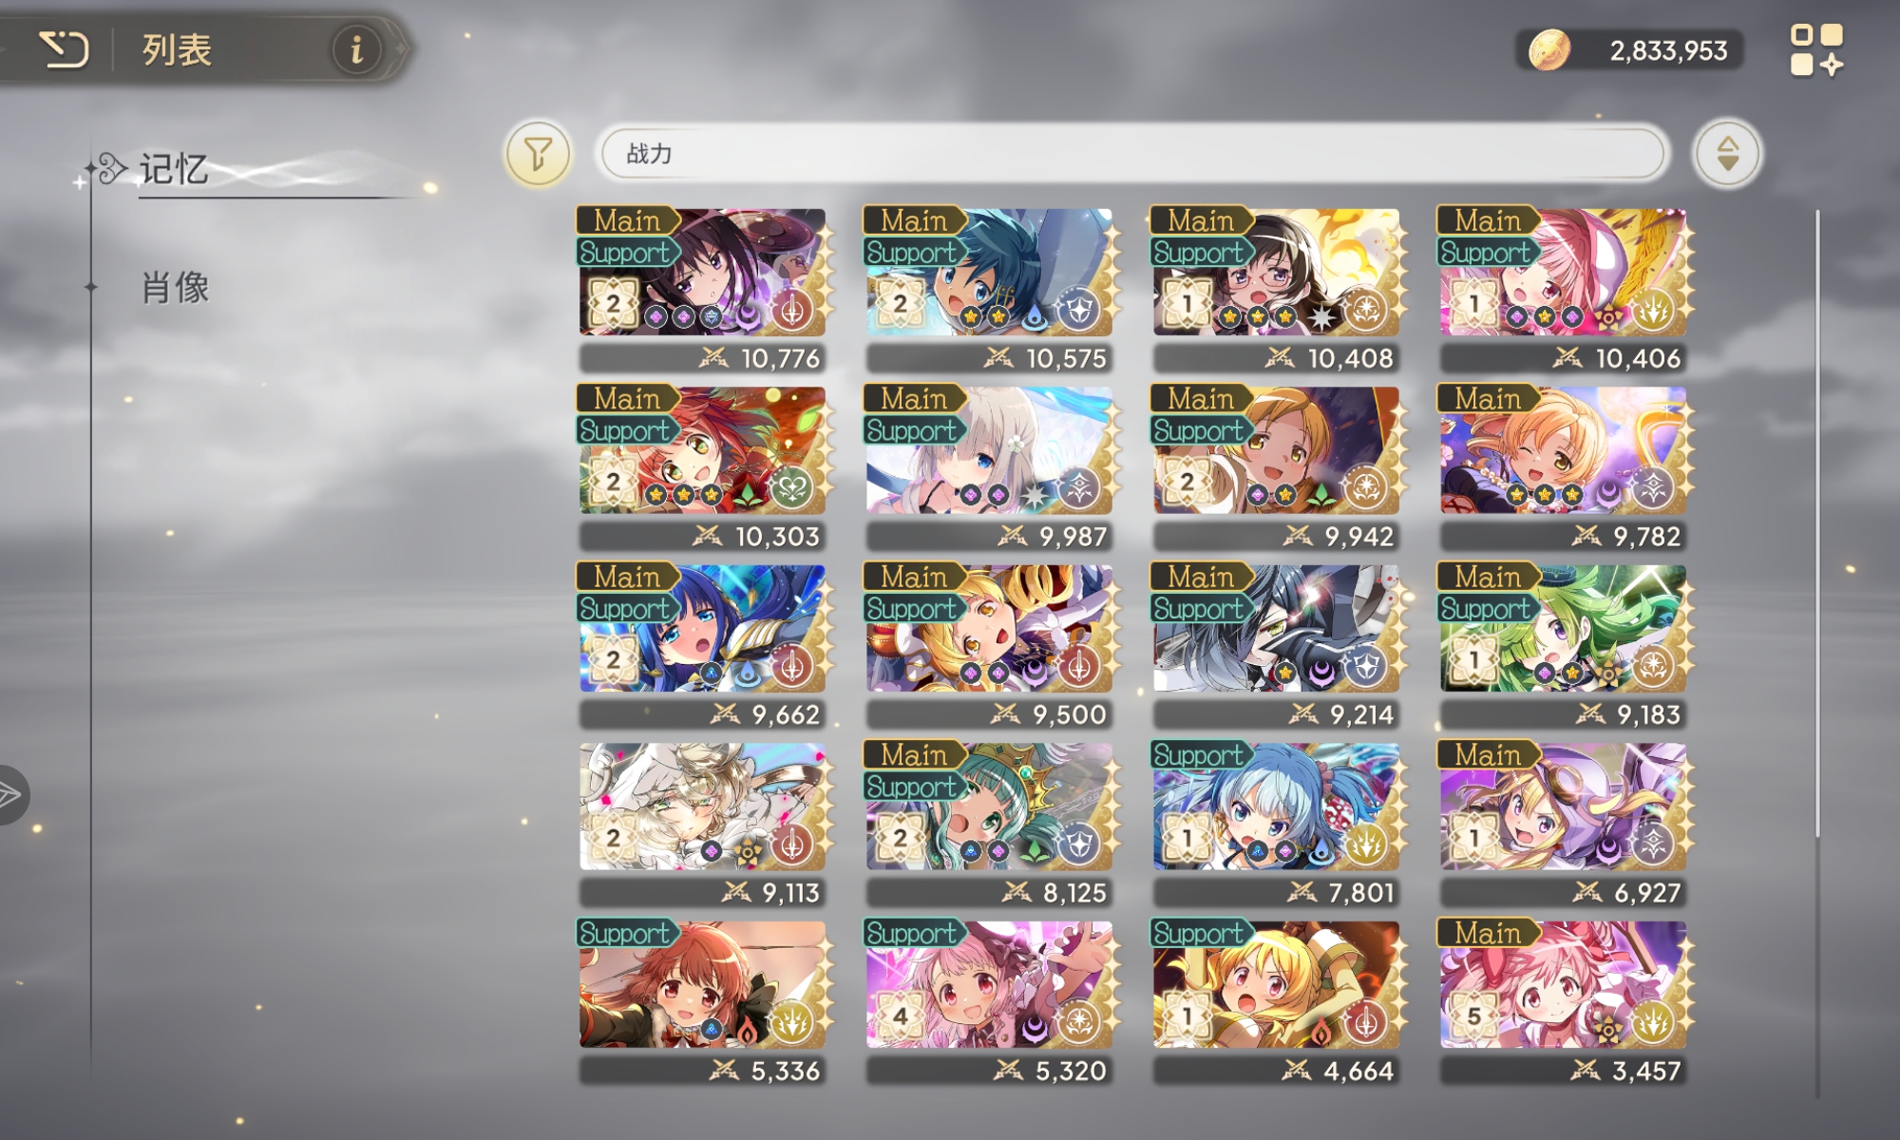
Task: Choose the memory card rated 9,987
Action: point(990,467)
